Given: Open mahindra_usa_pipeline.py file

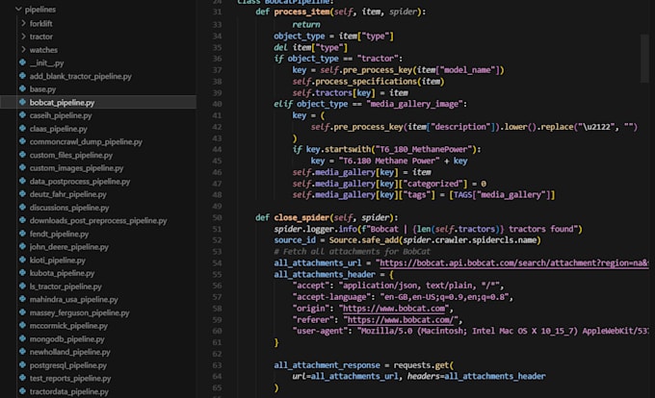Looking at the screenshot, I should tap(73, 299).
